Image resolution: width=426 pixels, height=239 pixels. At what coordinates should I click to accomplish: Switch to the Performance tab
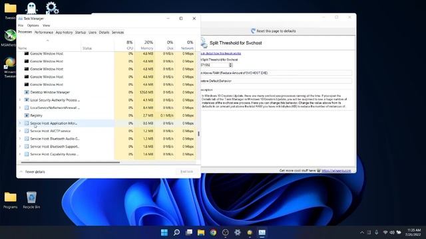pyautogui.click(x=44, y=33)
